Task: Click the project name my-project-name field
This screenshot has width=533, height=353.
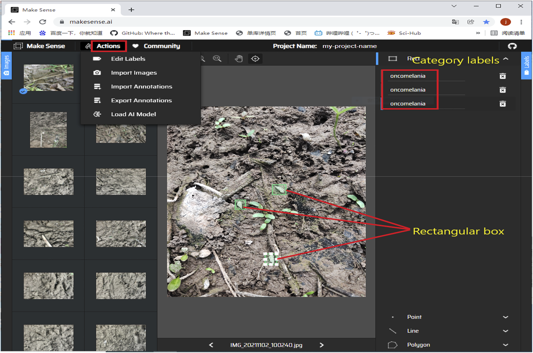Action: click(x=349, y=46)
